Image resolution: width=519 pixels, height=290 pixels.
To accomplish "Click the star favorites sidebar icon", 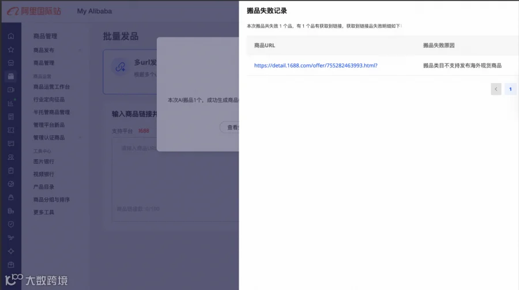I will coord(11,50).
